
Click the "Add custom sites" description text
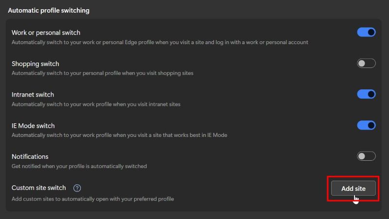pos(92,199)
